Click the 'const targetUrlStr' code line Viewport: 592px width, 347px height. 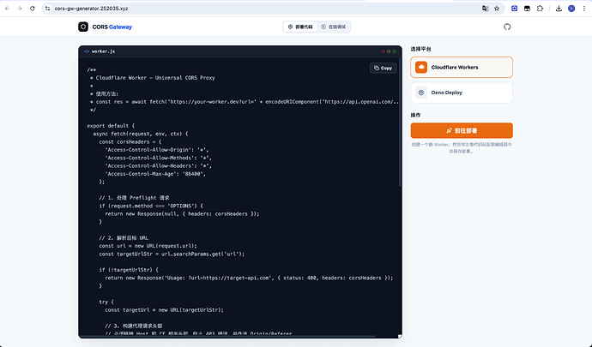point(172,254)
